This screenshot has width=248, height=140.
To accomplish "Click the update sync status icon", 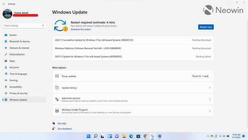I will pyautogui.click(x=61, y=26).
